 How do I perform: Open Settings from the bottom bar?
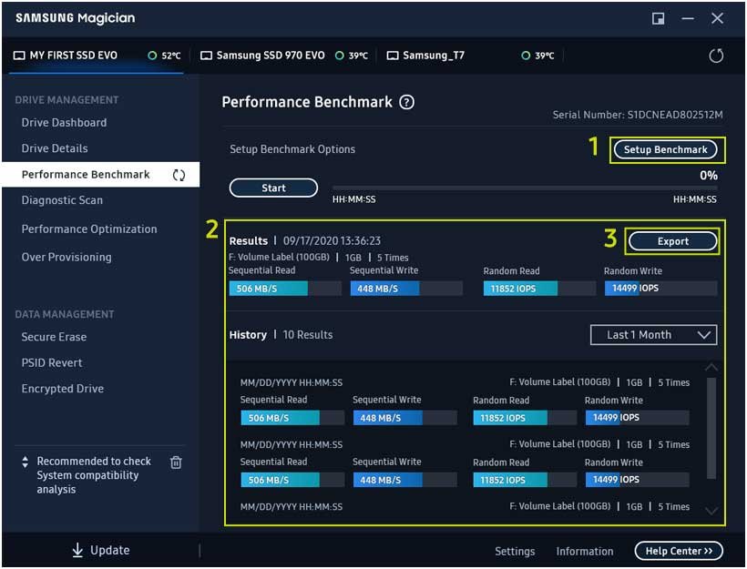(515, 551)
